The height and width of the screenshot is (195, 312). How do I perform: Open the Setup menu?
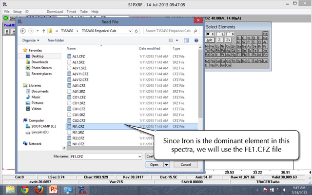(x=17, y=11)
